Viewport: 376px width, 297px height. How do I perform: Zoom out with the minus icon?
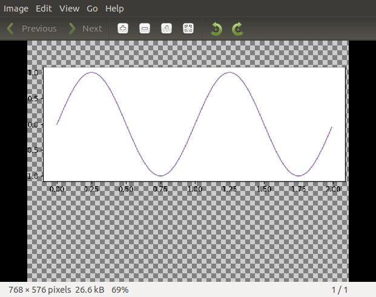tap(145, 28)
